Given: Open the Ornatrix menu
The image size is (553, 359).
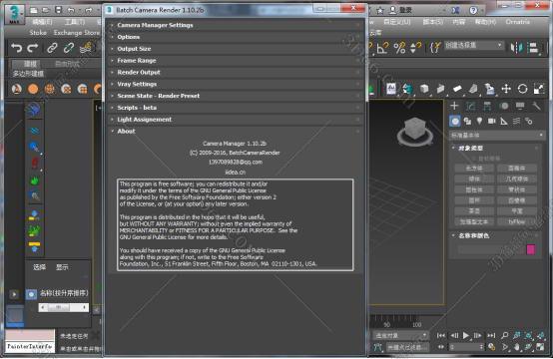Looking at the screenshot, I should pyautogui.click(x=518, y=22).
